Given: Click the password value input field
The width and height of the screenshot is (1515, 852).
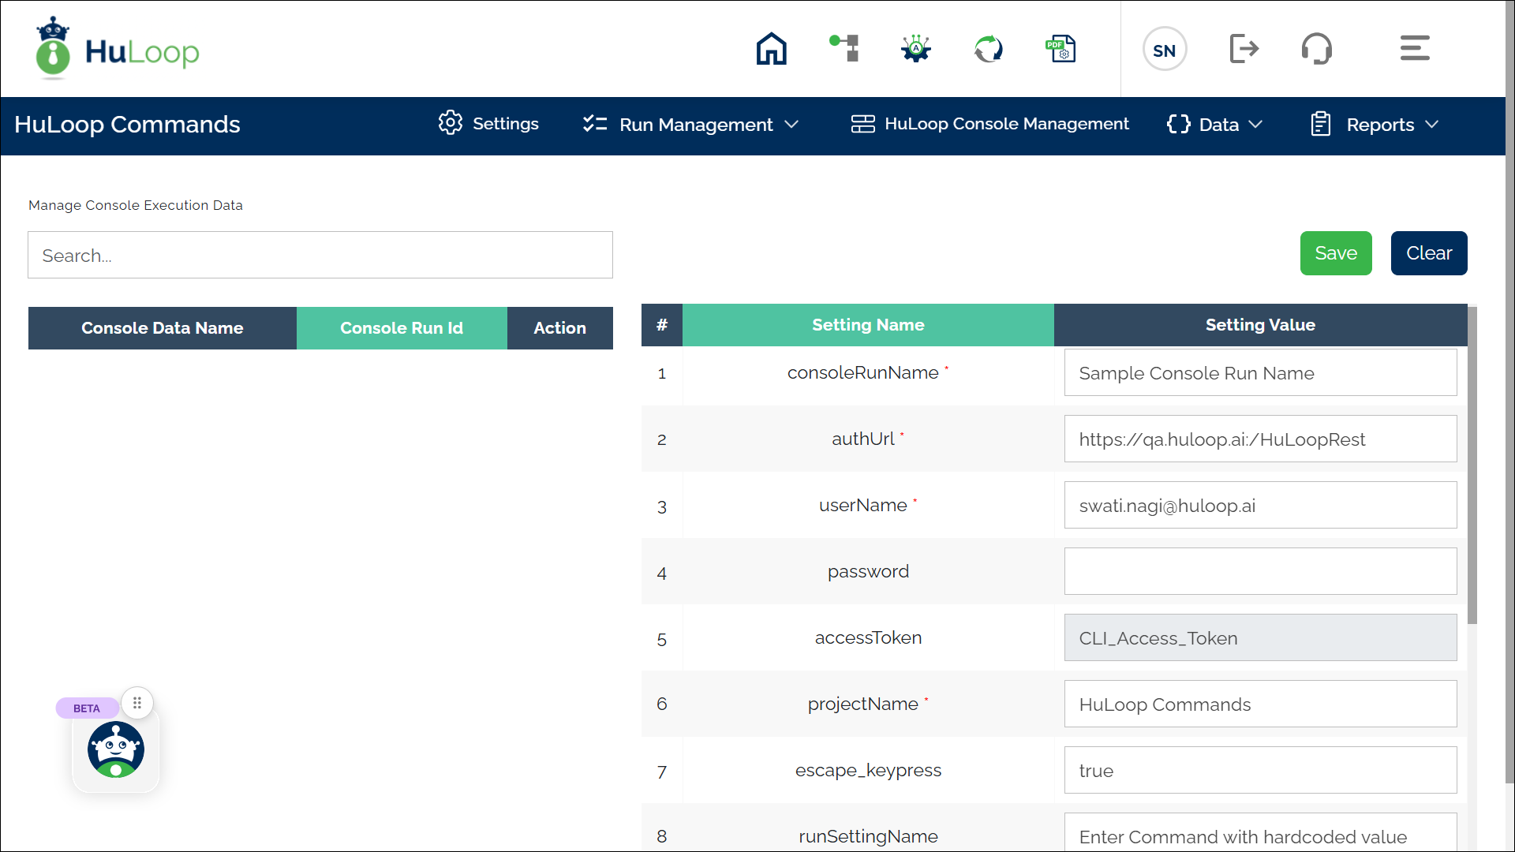Looking at the screenshot, I should [x=1260, y=571].
